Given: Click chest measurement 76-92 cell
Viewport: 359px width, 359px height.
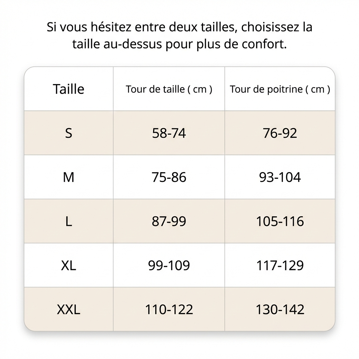Looking at the screenshot, I should tap(280, 133).
